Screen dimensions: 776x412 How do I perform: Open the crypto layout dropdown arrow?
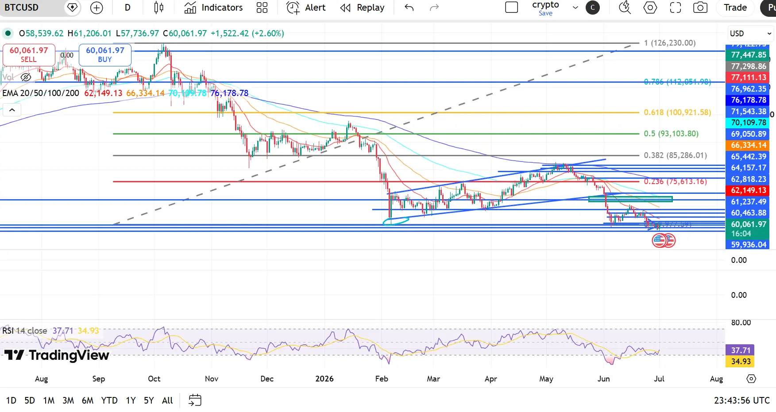coord(575,8)
